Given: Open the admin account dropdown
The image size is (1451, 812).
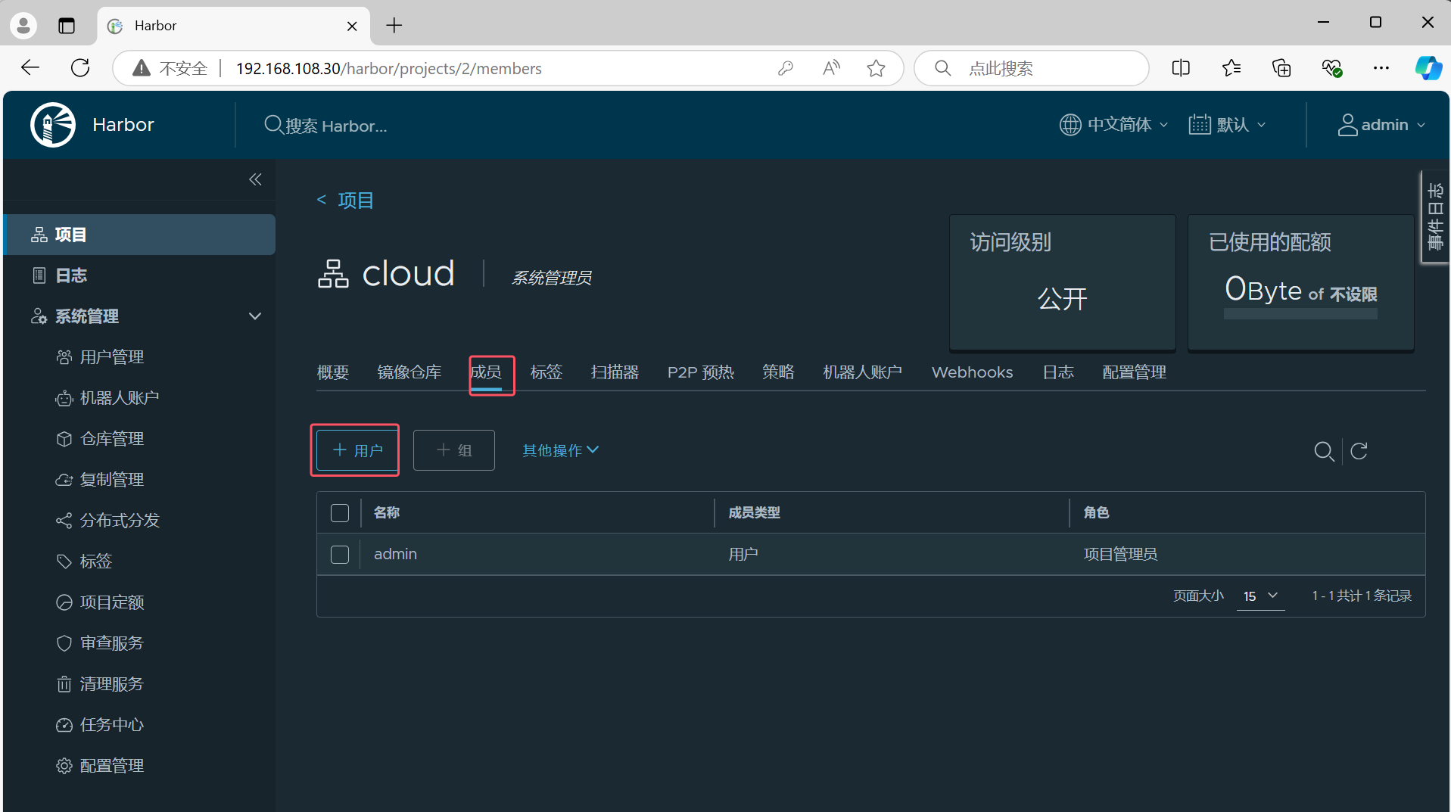Looking at the screenshot, I should click(1381, 125).
